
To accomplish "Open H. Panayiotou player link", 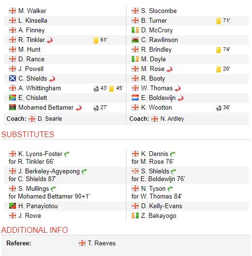I will 38,206.
